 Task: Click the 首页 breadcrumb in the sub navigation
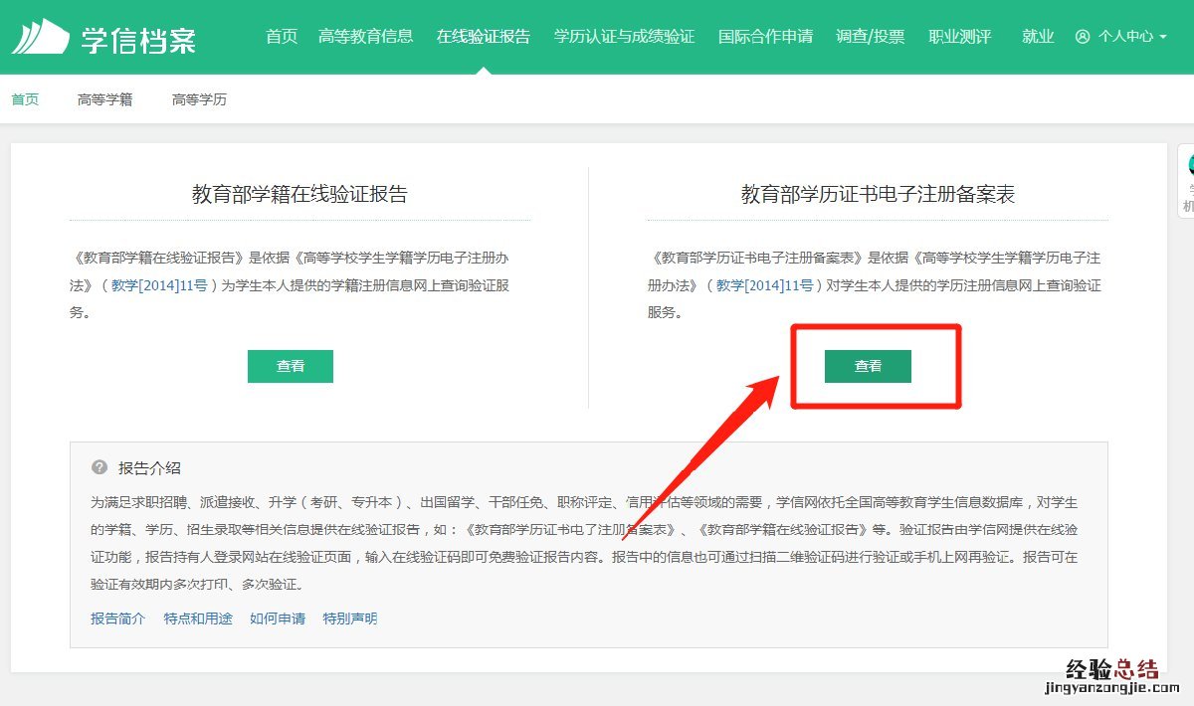tap(25, 99)
